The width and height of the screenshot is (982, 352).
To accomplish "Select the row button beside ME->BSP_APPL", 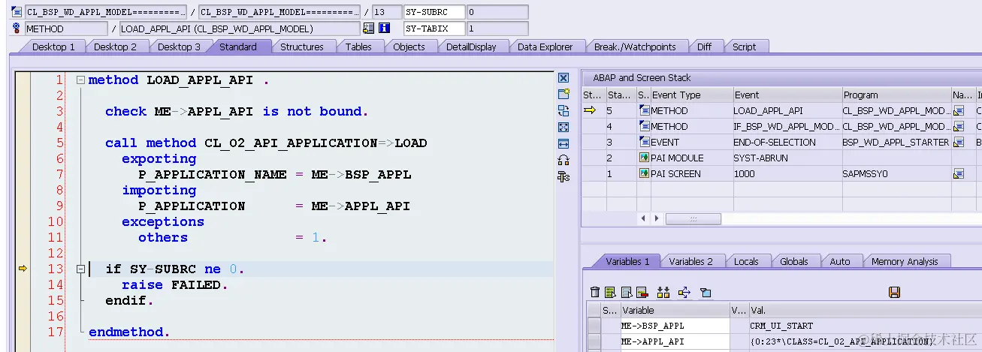I will point(594,326).
